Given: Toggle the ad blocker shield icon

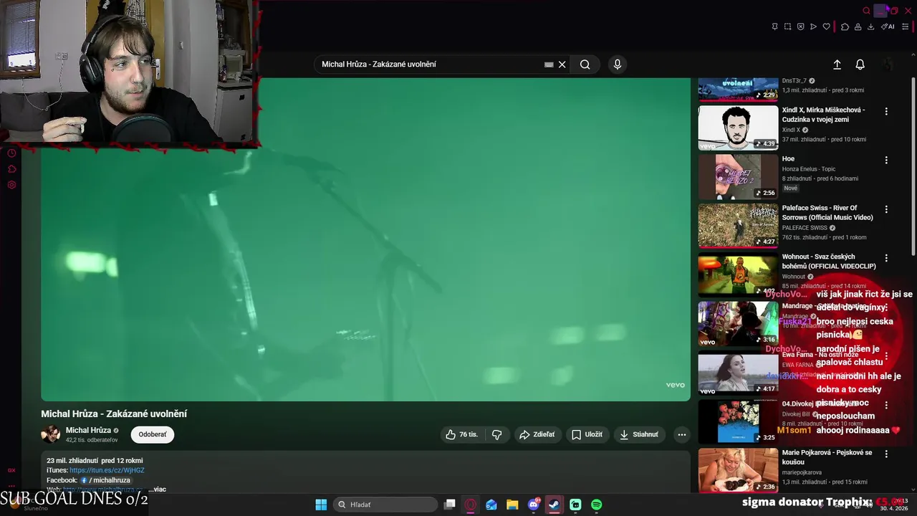Looking at the screenshot, I should click(800, 27).
